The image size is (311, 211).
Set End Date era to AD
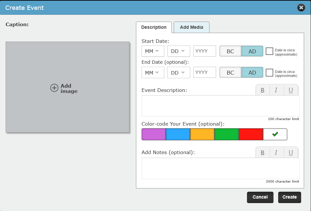click(252, 73)
